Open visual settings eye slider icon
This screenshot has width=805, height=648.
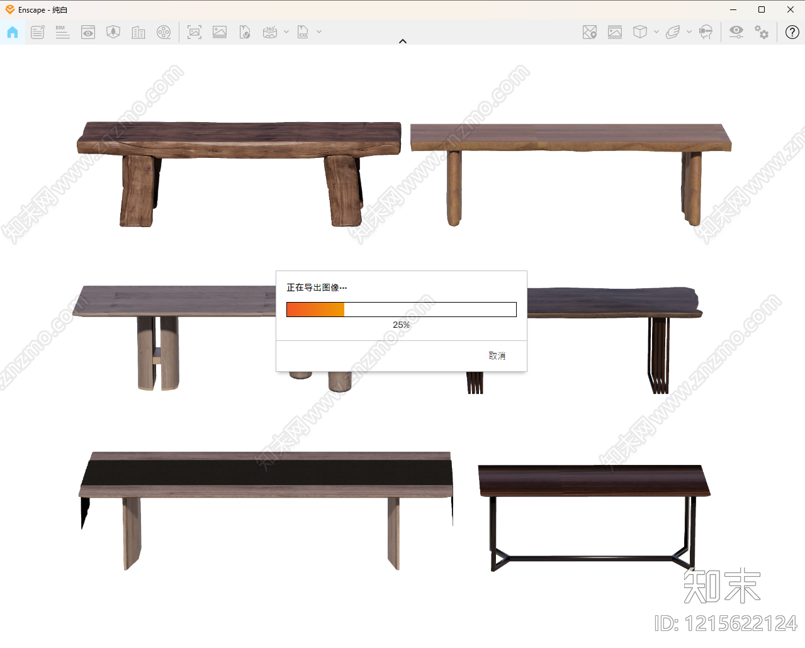tap(736, 32)
